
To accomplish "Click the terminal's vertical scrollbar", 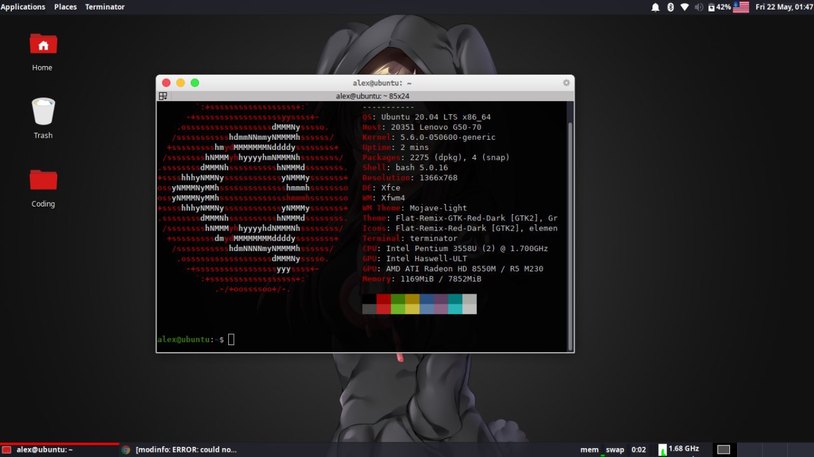I will click(x=570, y=235).
